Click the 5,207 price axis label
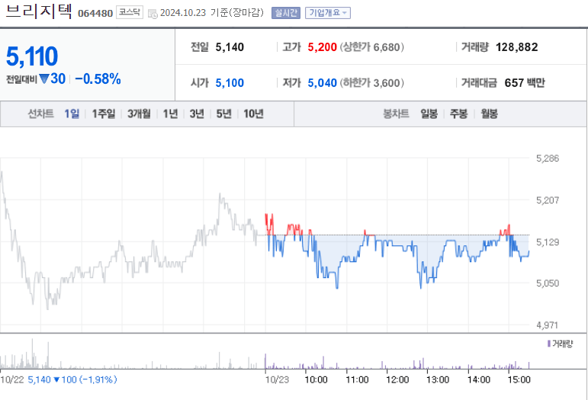588x400 pixels. pyautogui.click(x=548, y=200)
